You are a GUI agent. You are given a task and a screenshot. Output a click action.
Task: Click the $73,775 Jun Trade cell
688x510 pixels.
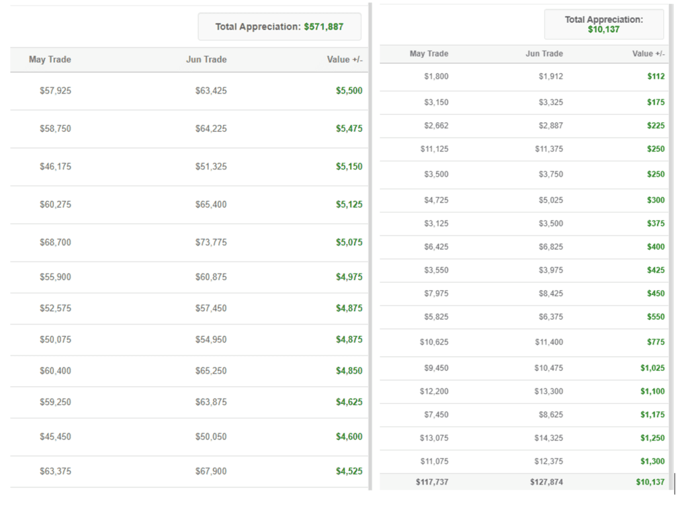(211, 243)
